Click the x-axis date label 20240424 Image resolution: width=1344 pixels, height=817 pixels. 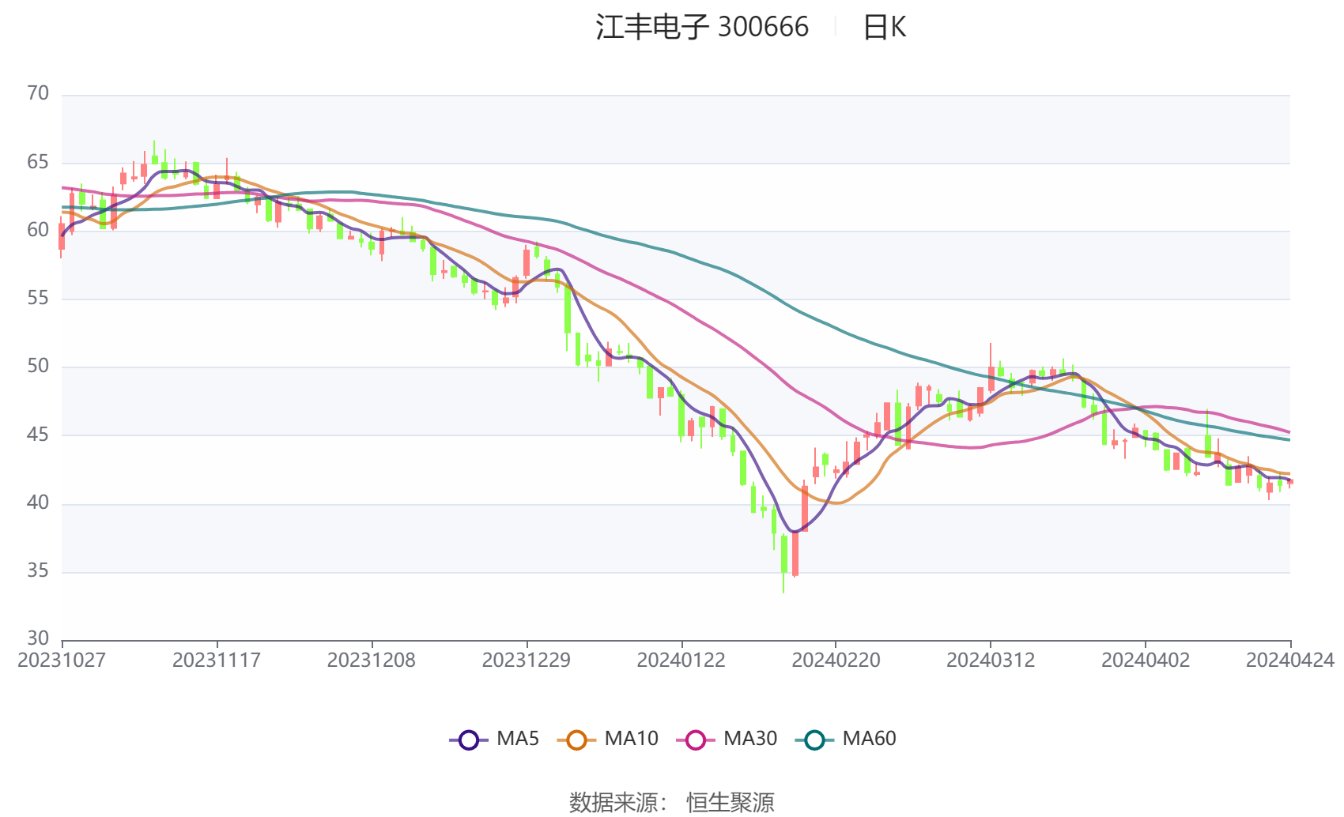coord(1290,661)
